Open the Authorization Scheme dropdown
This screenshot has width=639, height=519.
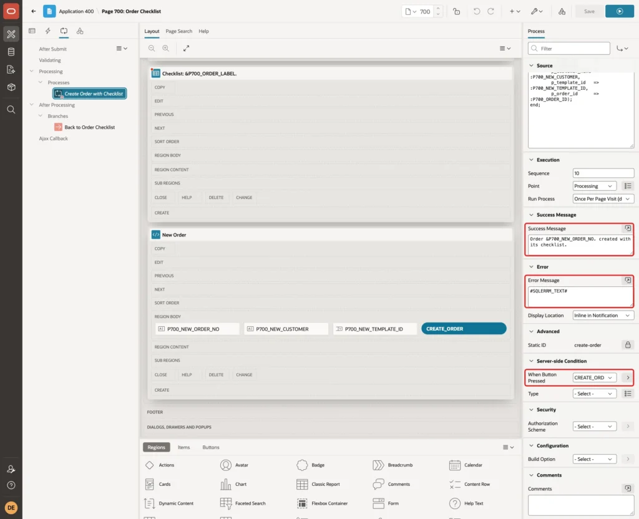coord(594,426)
